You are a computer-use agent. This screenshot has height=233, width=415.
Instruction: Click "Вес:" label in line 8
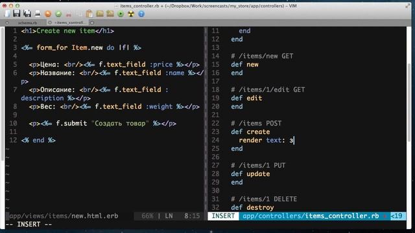pos(48,107)
